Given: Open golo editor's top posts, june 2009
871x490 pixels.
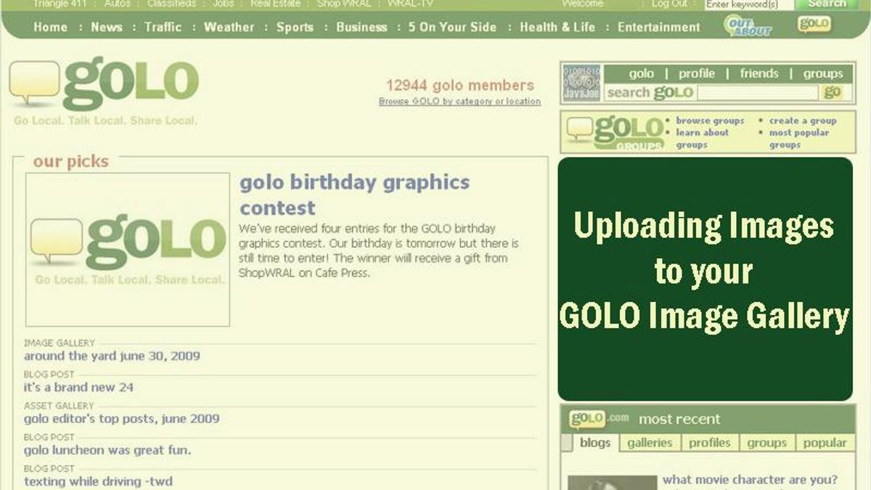Looking at the screenshot, I should pyautogui.click(x=121, y=418).
